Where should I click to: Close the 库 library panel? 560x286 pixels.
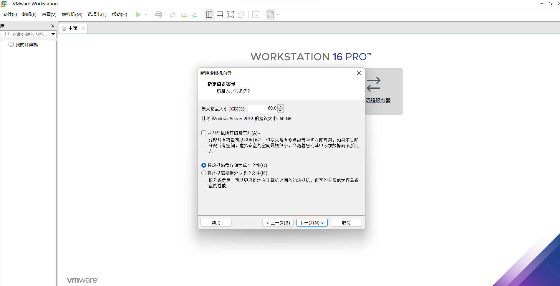click(x=53, y=26)
